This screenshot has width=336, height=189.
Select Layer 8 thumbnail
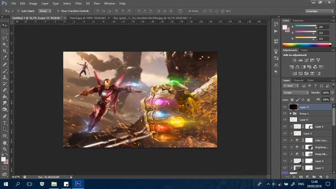click(x=293, y=120)
